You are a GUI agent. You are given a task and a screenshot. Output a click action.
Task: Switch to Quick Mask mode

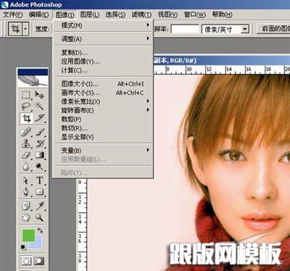coord(39,261)
